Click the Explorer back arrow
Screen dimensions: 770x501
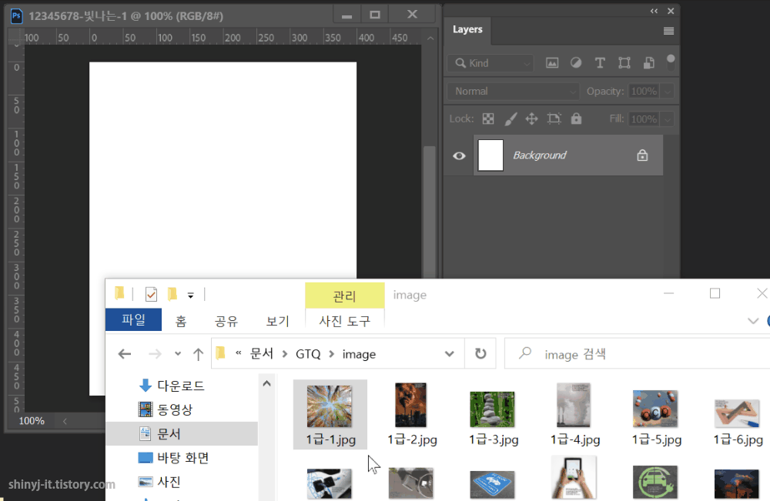[x=125, y=354]
